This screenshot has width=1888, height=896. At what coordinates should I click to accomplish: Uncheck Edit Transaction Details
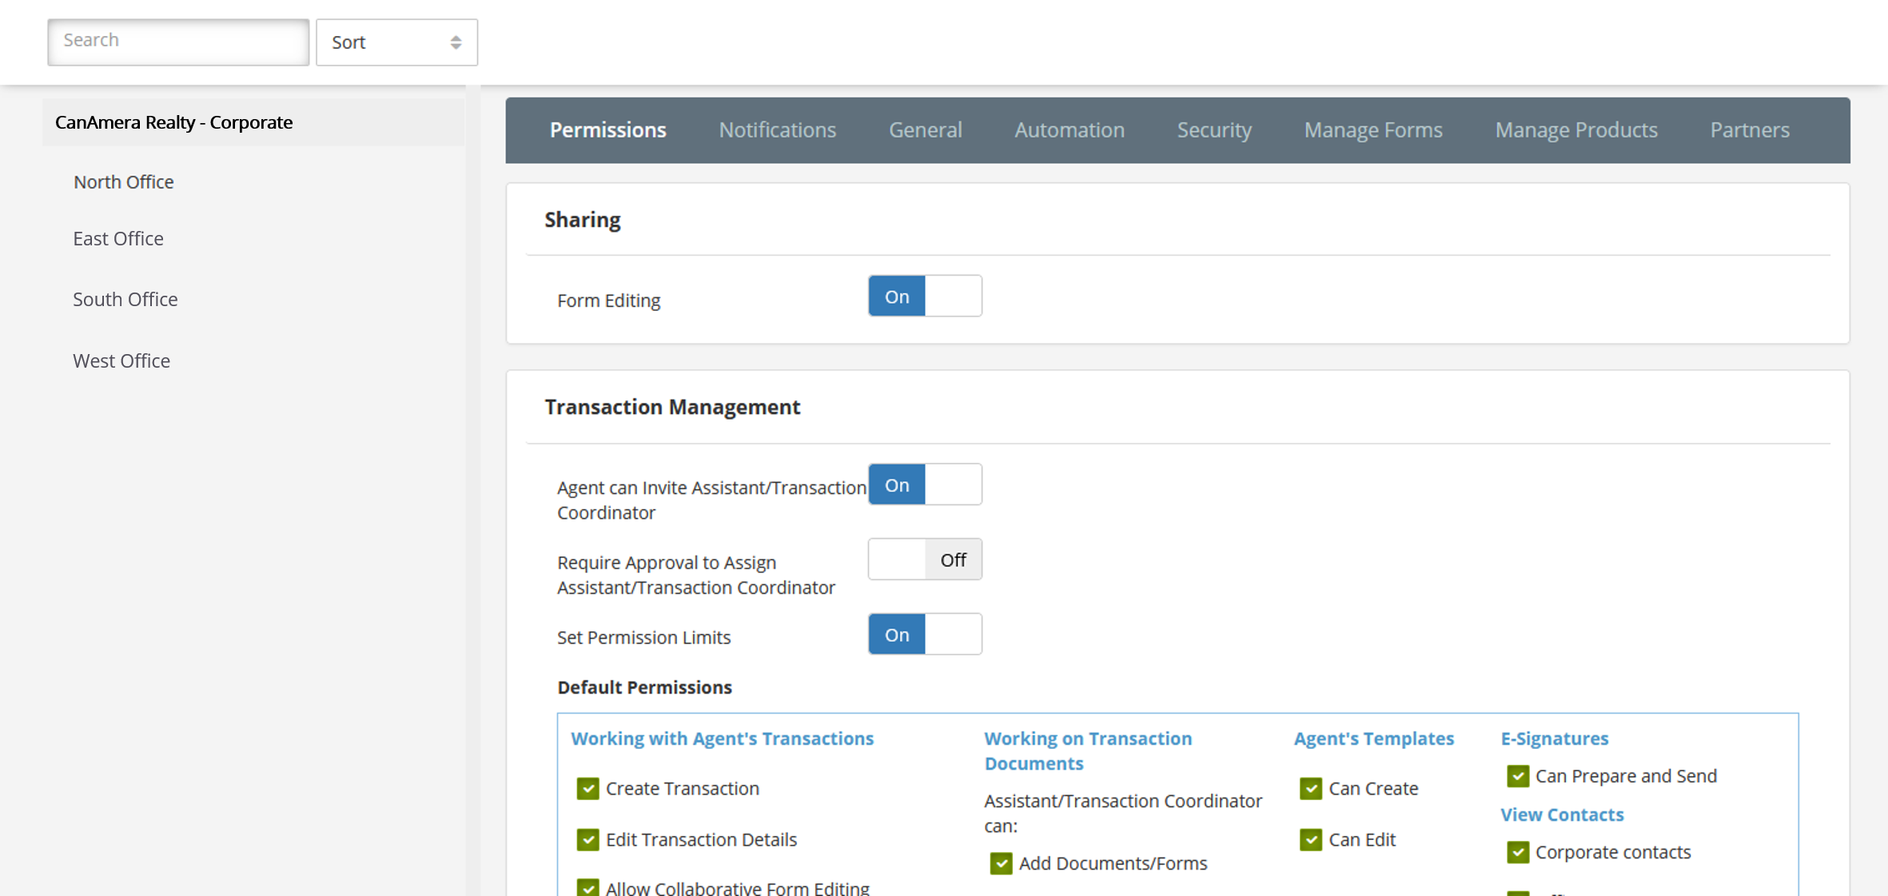(x=588, y=839)
